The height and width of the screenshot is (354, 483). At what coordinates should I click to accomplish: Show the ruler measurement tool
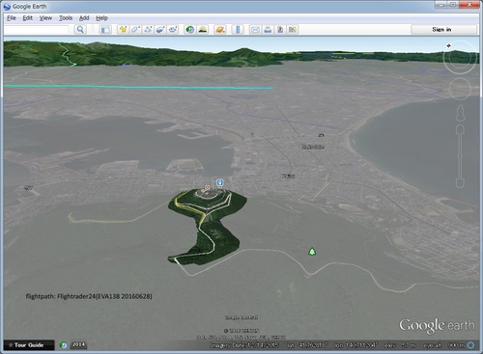[x=238, y=30]
